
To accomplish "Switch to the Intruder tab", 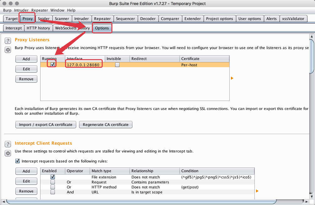I will coord(82,19).
